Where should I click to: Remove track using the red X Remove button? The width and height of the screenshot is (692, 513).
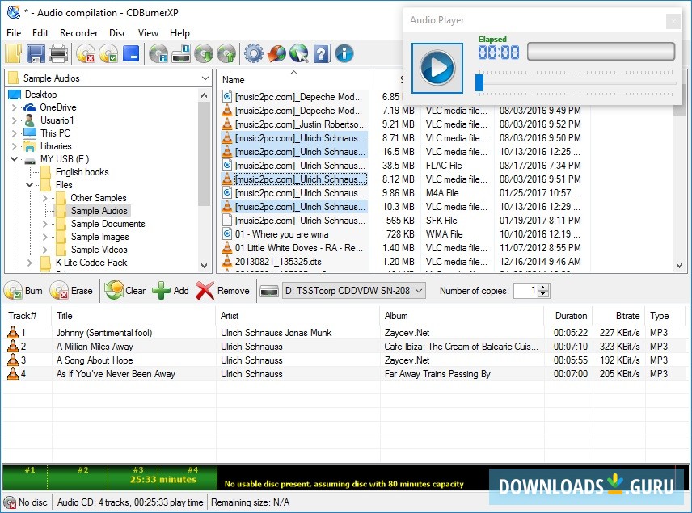coord(223,291)
